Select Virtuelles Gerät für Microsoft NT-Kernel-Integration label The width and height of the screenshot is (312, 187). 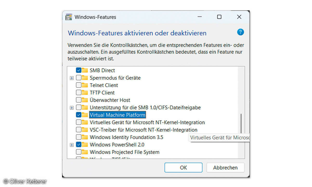[147, 122]
